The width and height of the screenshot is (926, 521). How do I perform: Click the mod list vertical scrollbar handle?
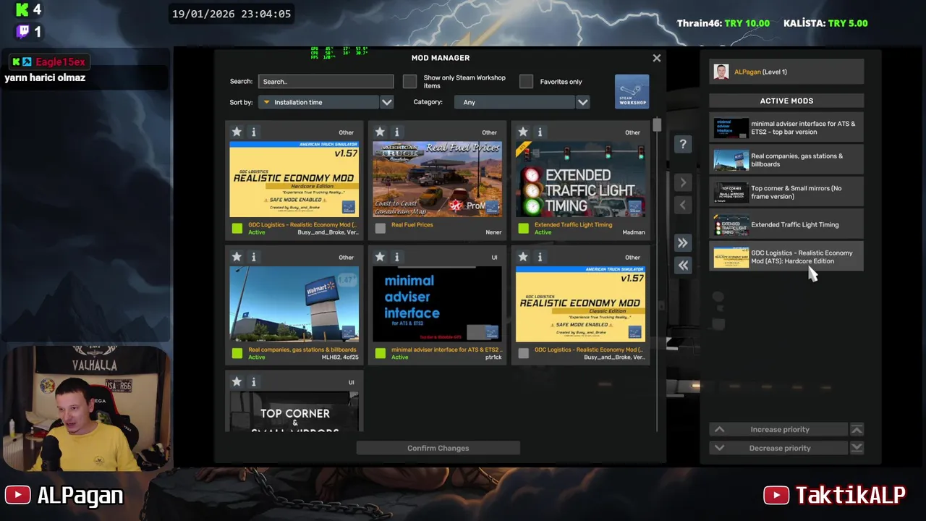tap(656, 124)
